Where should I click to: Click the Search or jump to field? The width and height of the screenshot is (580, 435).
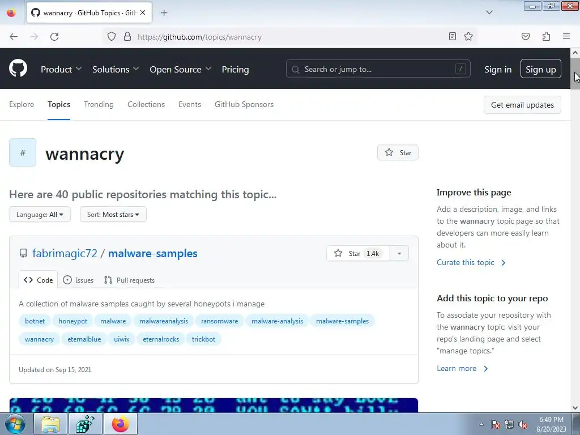tap(378, 69)
